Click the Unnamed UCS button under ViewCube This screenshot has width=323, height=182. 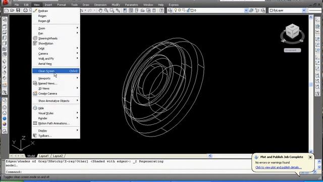292,50
